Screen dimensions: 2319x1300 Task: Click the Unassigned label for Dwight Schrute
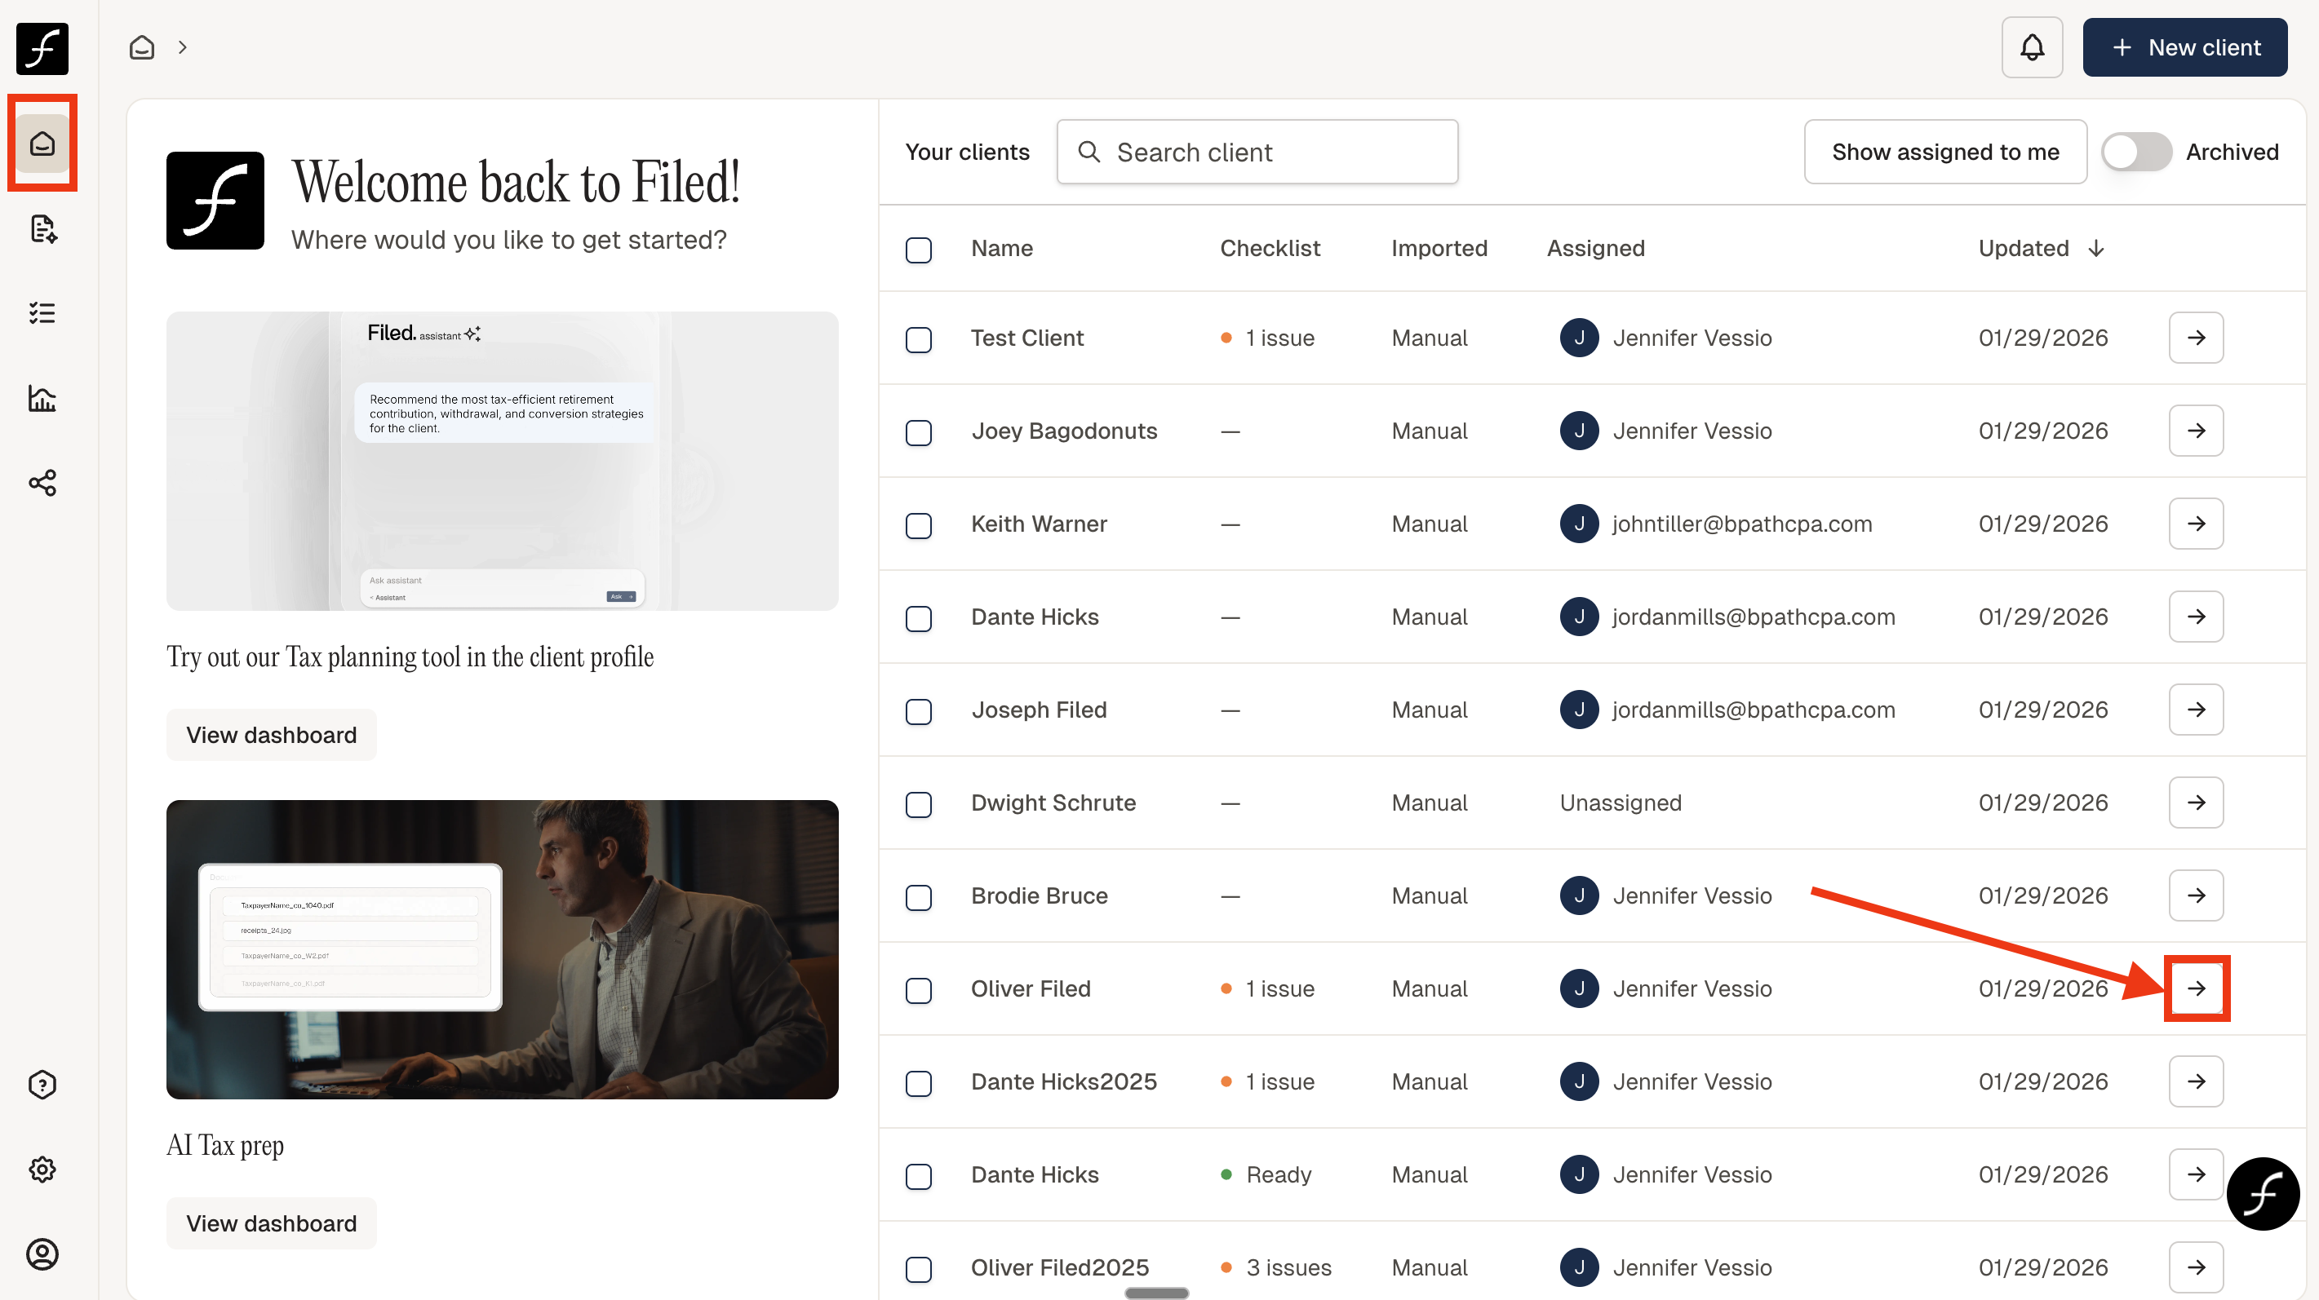[1621, 803]
